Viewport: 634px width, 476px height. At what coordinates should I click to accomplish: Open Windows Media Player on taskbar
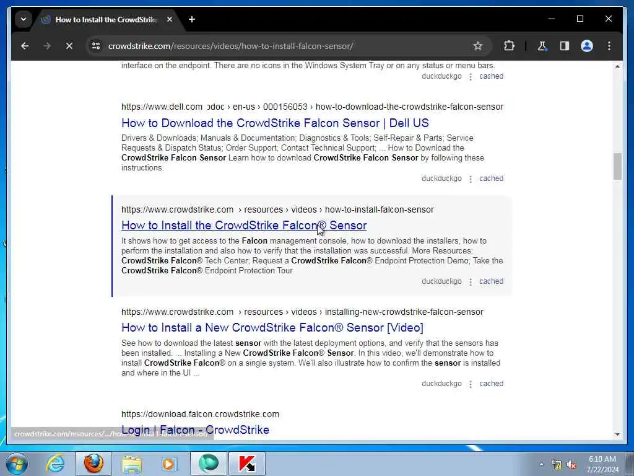click(169, 464)
